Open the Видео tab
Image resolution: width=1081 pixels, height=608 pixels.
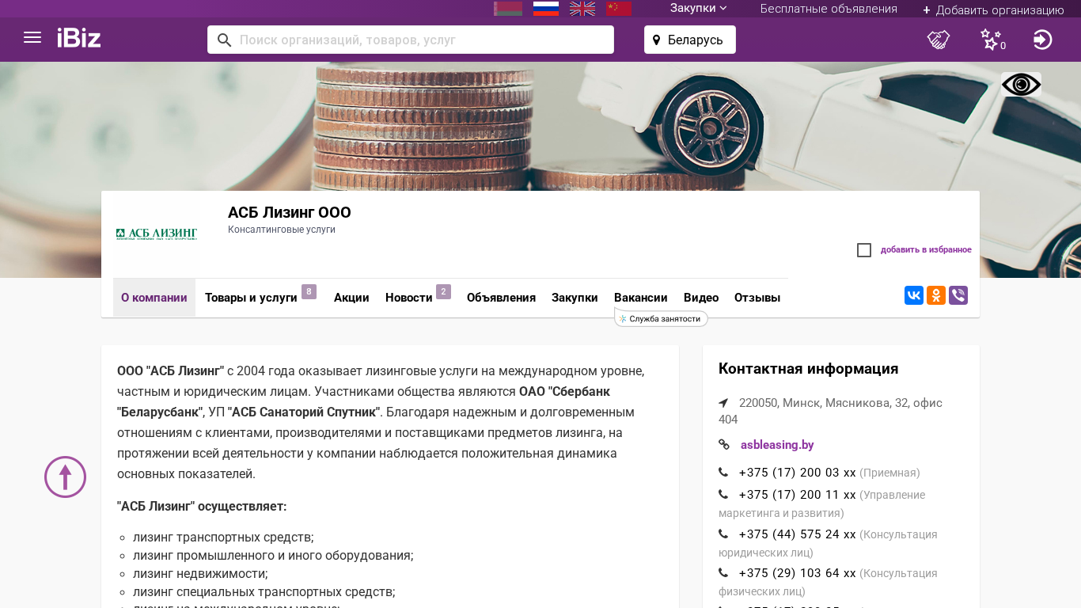701,298
